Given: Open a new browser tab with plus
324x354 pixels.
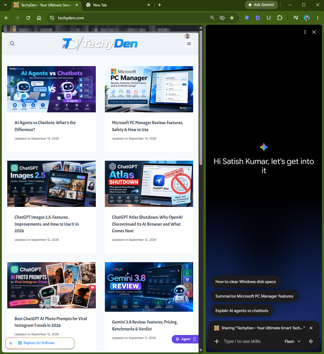Looking at the screenshot, I should pos(160,5).
